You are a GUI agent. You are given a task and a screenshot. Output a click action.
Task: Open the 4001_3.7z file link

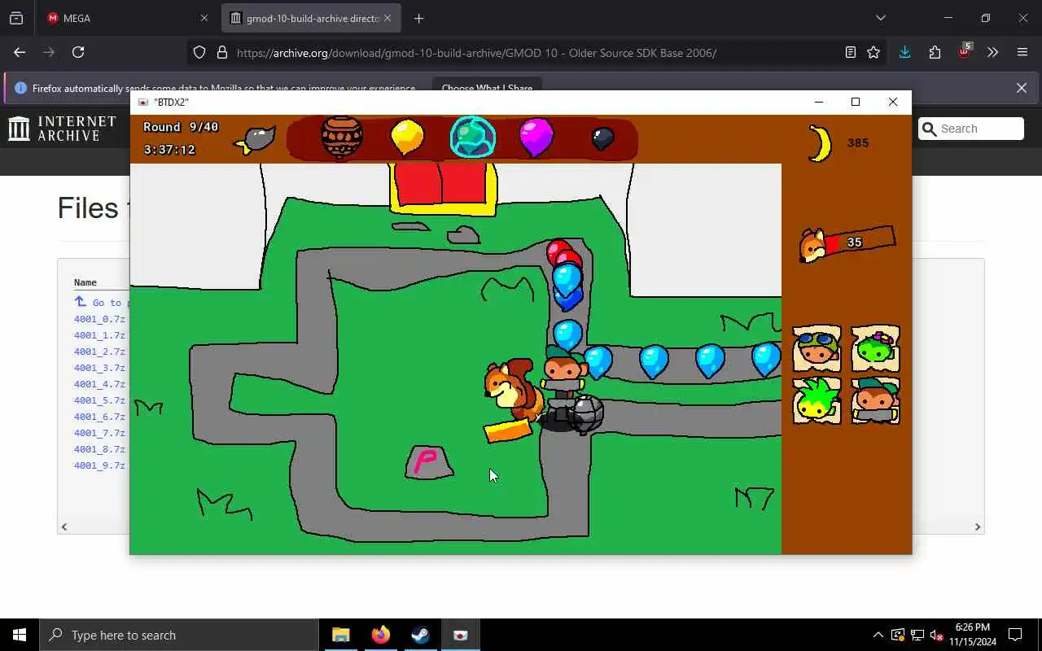[99, 368]
